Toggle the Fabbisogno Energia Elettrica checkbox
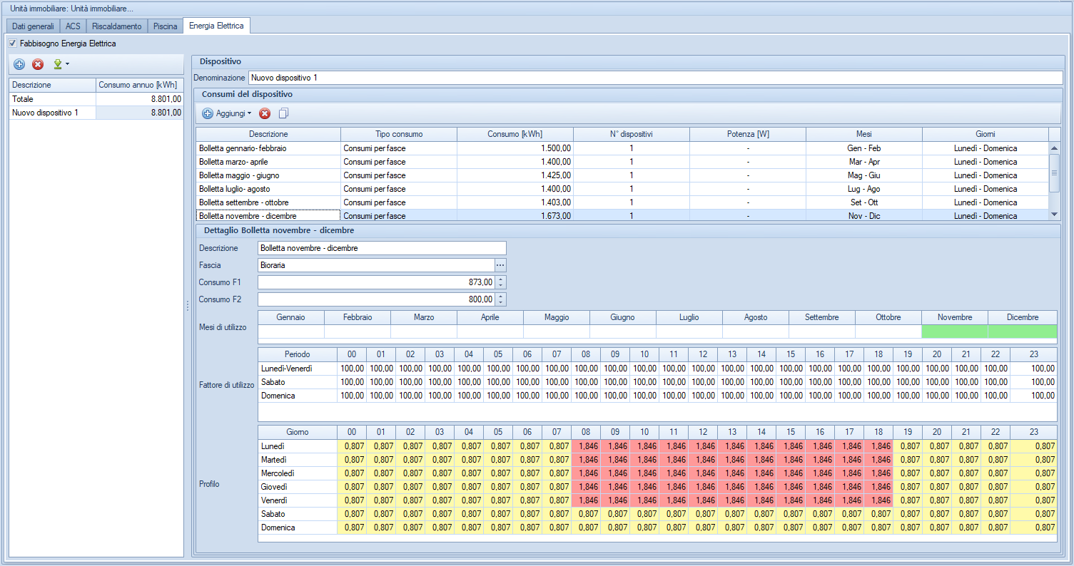The width and height of the screenshot is (1074, 566). pos(13,43)
